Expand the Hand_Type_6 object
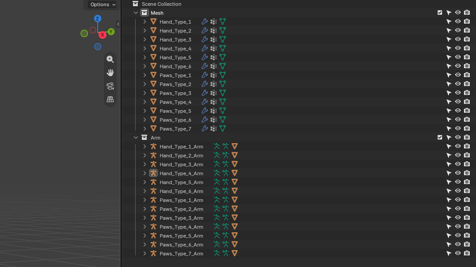The image size is (476, 267). click(145, 66)
